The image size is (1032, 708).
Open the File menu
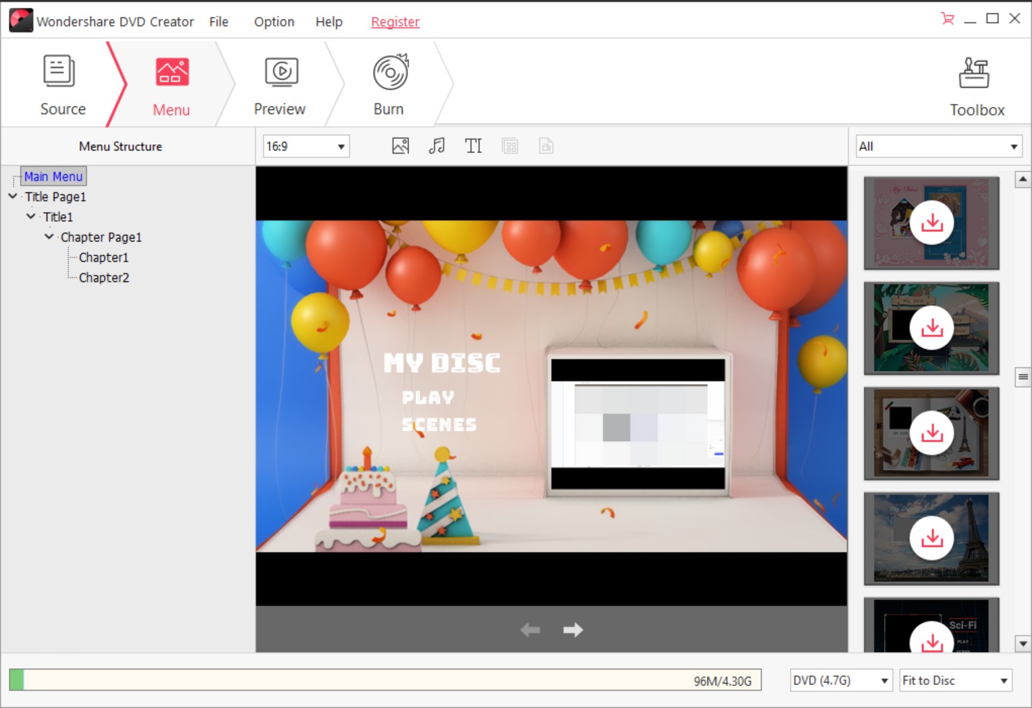[x=218, y=21]
